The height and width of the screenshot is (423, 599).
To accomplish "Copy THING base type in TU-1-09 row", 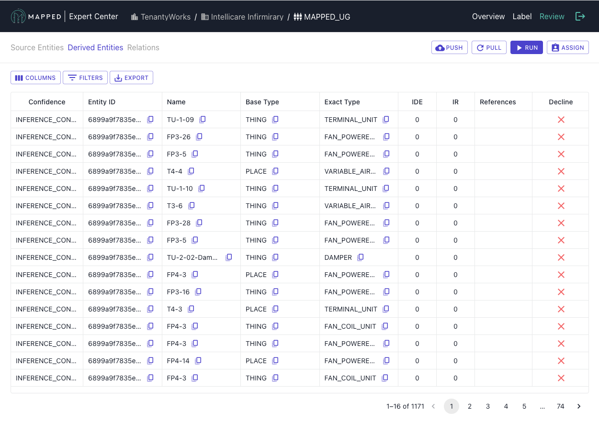I will click(x=275, y=119).
